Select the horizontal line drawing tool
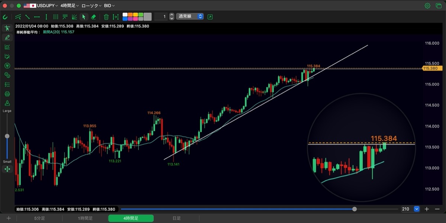The height and width of the screenshot is (223, 446). pos(37,17)
